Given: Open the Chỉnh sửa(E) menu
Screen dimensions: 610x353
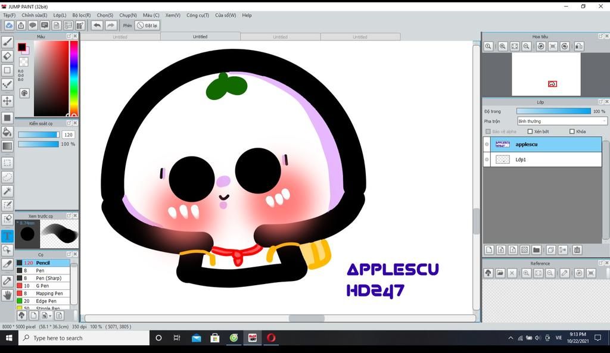Looking at the screenshot, I should (34, 15).
